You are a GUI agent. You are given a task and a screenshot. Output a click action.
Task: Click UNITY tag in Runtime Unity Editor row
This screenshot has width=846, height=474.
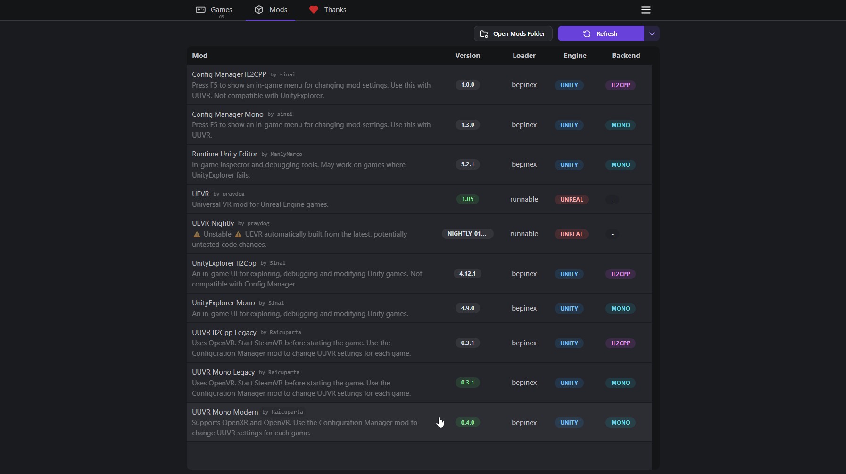(569, 165)
